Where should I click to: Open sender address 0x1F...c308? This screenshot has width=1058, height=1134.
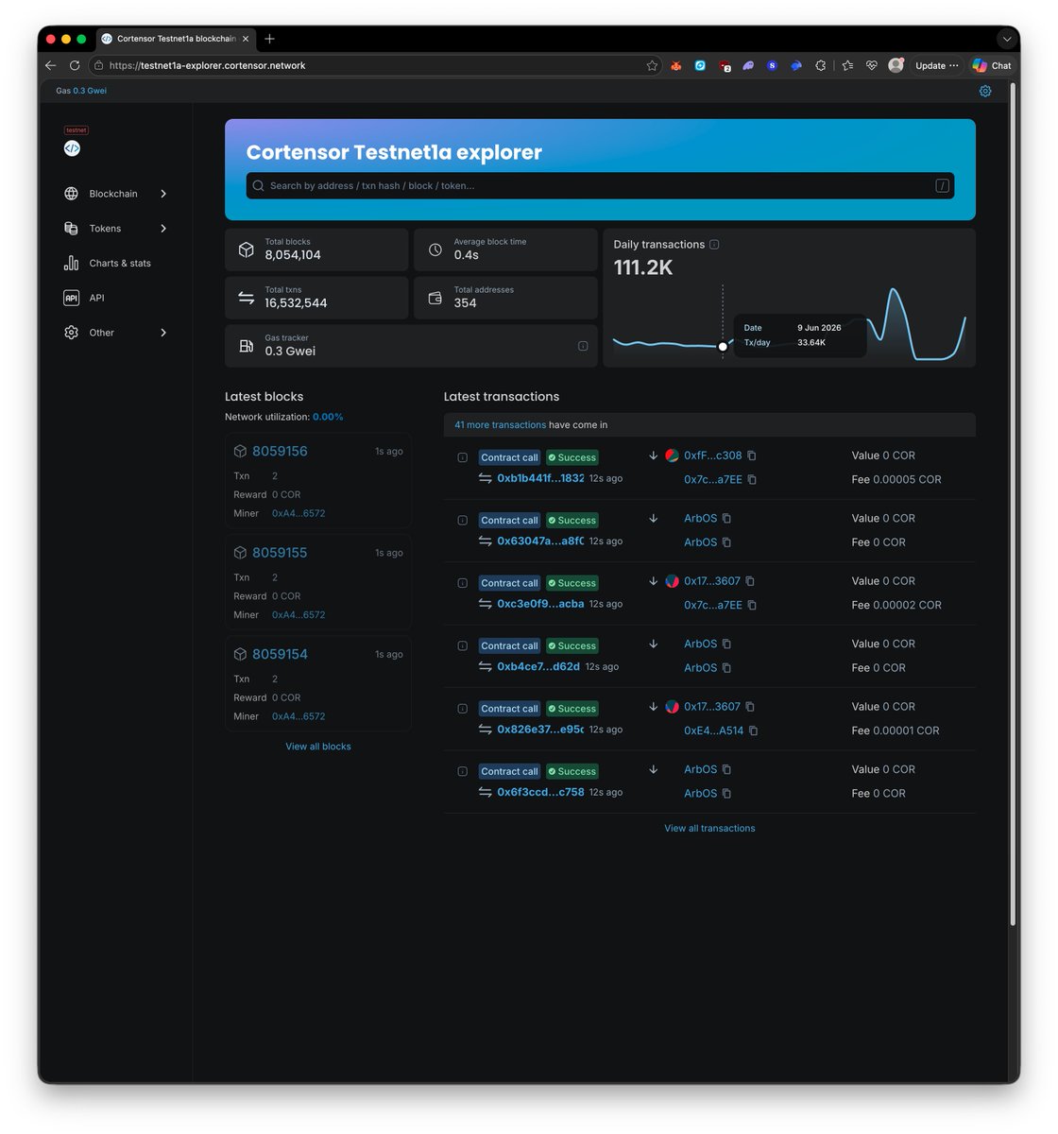[x=713, y=455]
